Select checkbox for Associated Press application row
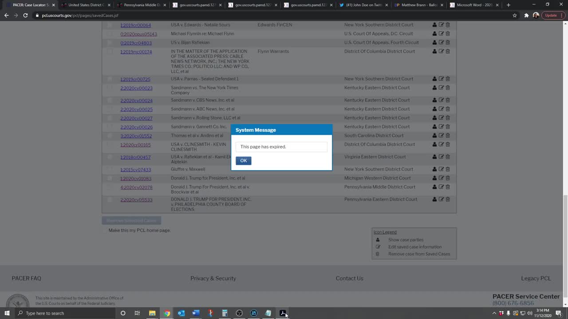568x319 pixels. tap(110, 51)
